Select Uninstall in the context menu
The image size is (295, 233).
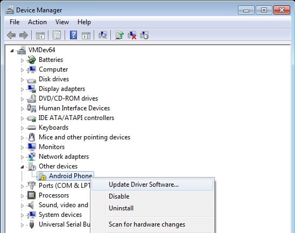pos(121,208)
